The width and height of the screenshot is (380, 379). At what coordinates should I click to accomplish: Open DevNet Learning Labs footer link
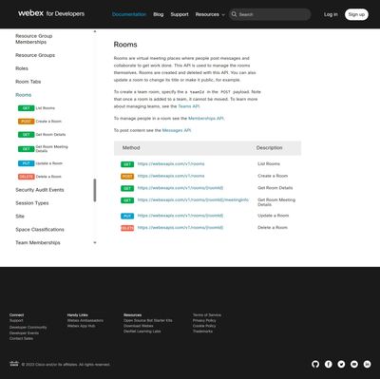[x=142, y=332]
